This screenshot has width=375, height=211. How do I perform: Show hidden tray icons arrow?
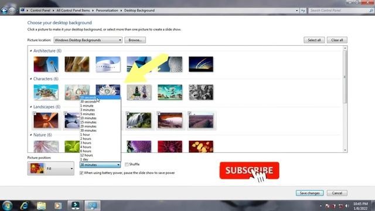pos(321,206)
